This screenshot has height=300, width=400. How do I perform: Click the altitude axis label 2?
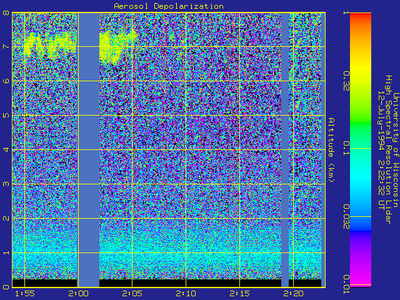tap(6, 218)
